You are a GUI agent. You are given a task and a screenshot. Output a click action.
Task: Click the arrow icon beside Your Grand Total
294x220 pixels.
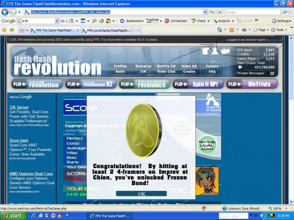(240, 67)
